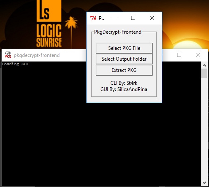Screen dimensions: 209x187
Task: Click the Select PKG File button
Action: 124,48
